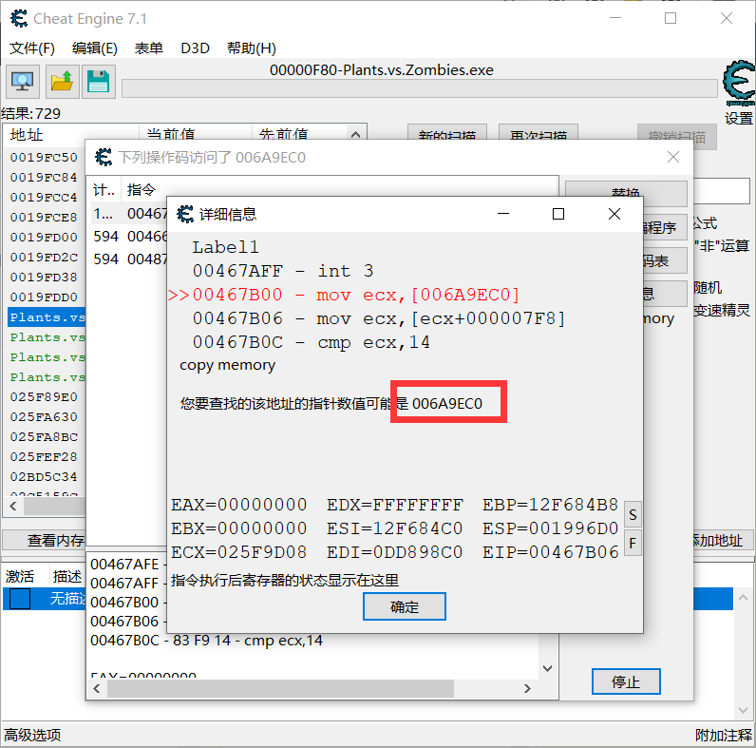Viewport: 756px width, 748px height.
Task: Select address 025F89E0 in results list
Action: point(44,396)
